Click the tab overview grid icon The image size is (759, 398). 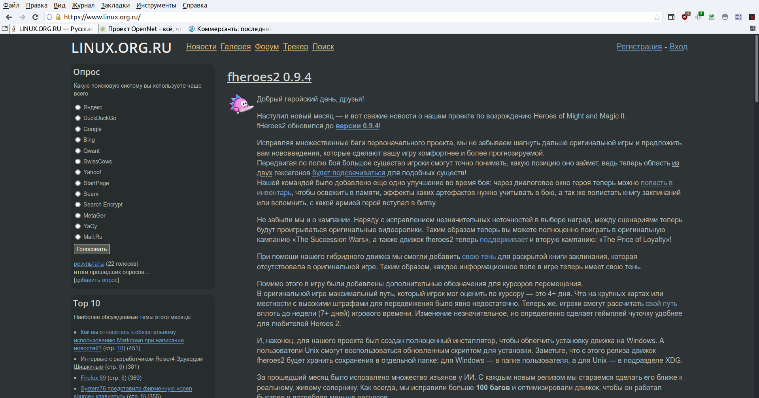coord(753,28)
